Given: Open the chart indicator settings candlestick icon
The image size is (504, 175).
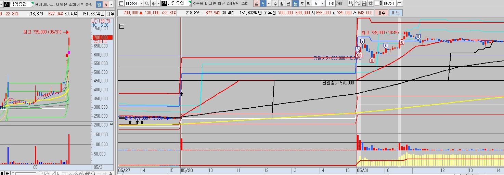Looking at the screenshot, I should (351, 3).
